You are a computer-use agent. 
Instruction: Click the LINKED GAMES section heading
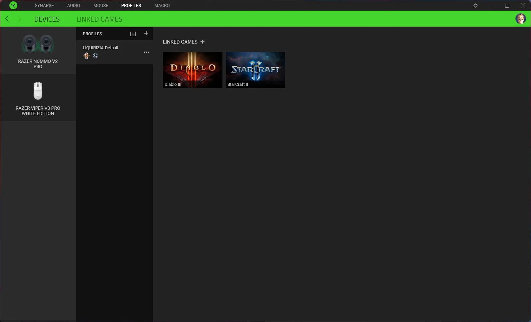click(180, 42)
